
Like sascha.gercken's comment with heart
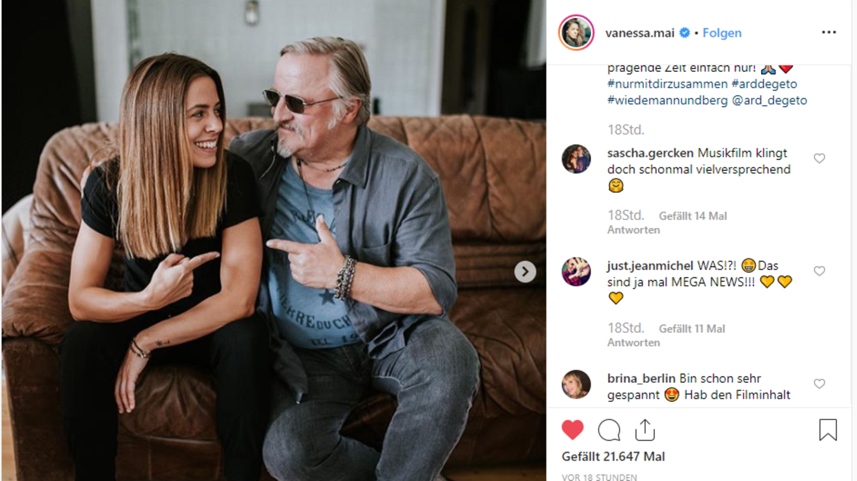820,158
